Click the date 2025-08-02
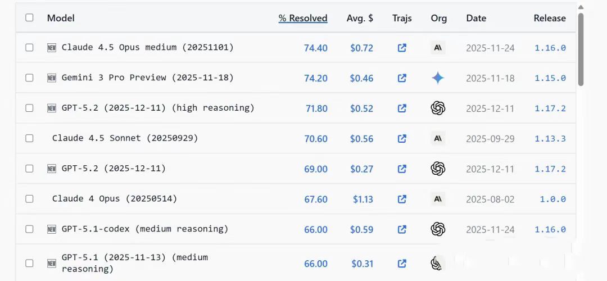 [490, 199]
